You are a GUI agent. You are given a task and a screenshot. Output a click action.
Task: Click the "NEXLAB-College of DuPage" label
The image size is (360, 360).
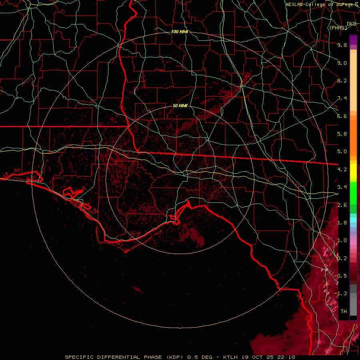click(321, 4)
